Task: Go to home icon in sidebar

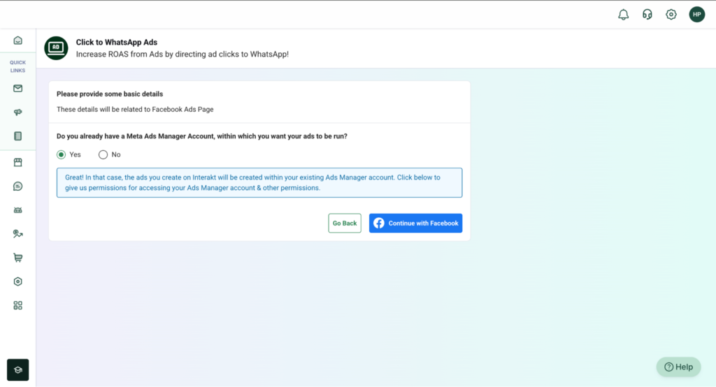Action: (x=17, y=41)
